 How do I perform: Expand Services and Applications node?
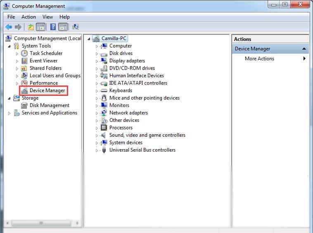click(9, 113)
